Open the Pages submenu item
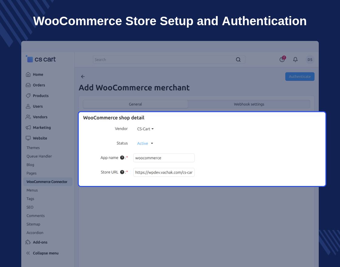The width and height of the screenshot is (340, 267). (32, 173)
